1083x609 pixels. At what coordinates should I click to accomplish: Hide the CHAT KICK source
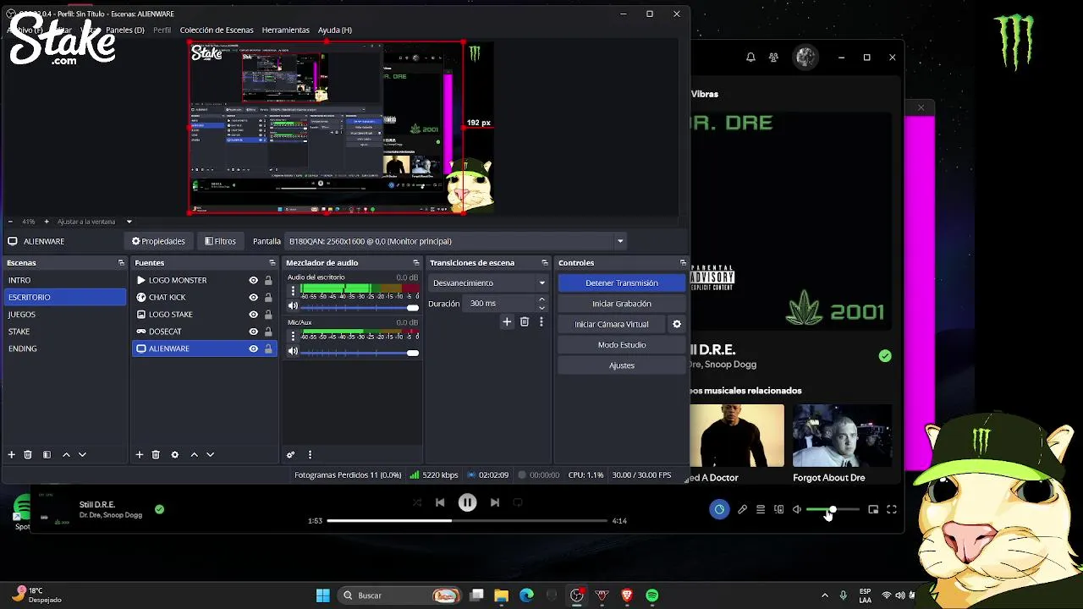point(253,297)
